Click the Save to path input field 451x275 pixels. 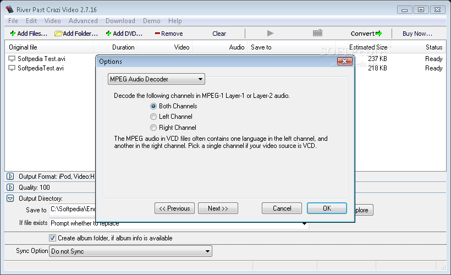point(73,209)
